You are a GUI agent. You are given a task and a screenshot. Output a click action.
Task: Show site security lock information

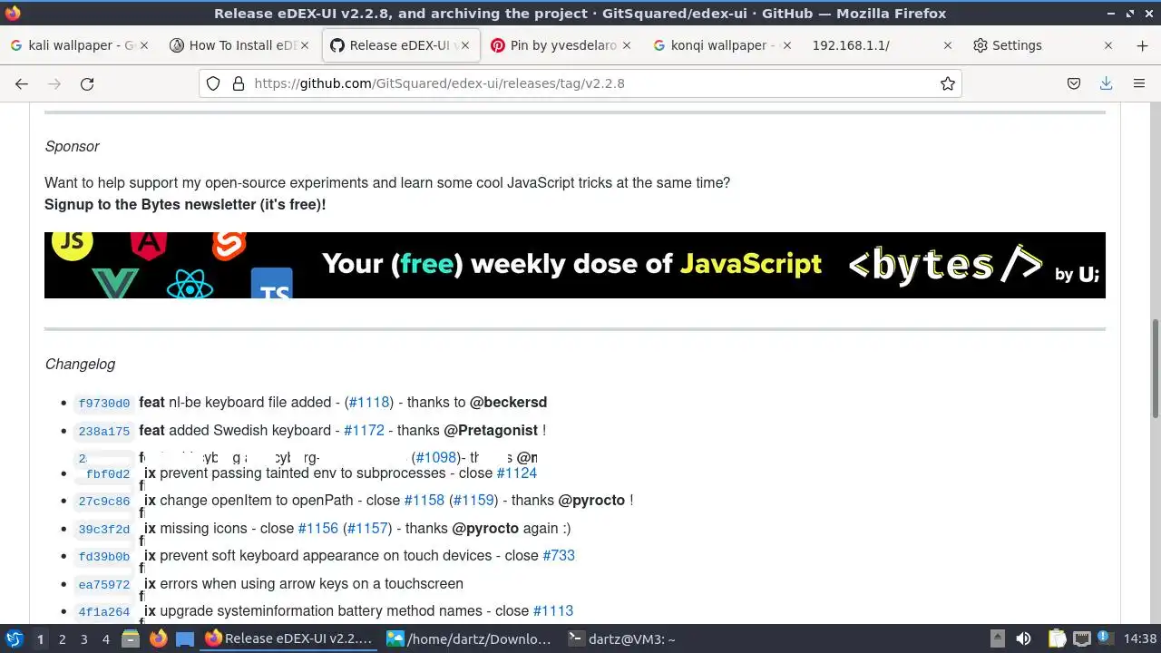[239, 83]
